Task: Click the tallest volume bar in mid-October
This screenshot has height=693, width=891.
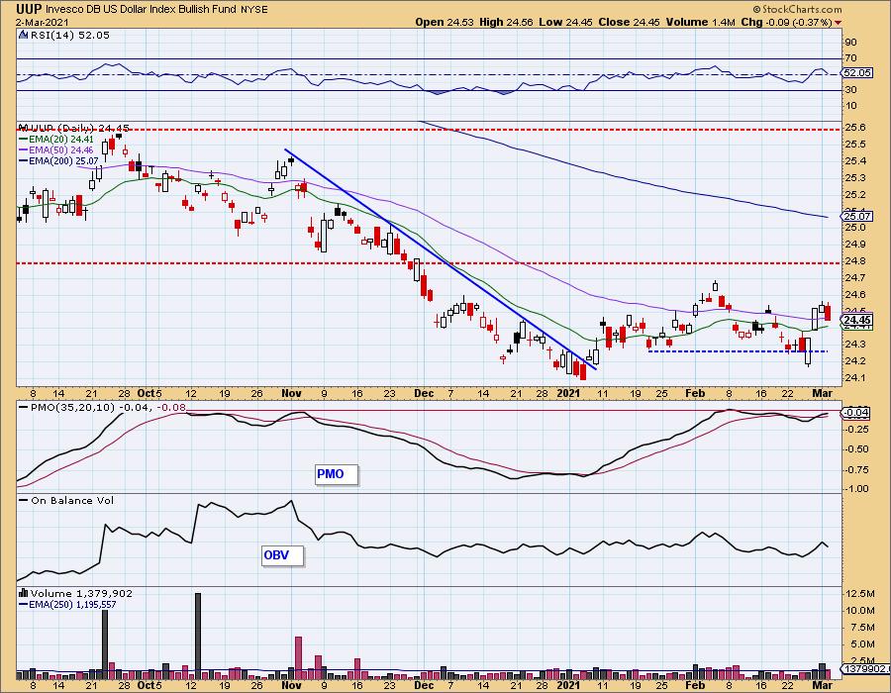Action: pos(198,637)
